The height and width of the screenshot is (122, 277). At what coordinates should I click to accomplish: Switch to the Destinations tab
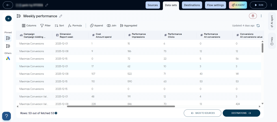click(192, 5)
